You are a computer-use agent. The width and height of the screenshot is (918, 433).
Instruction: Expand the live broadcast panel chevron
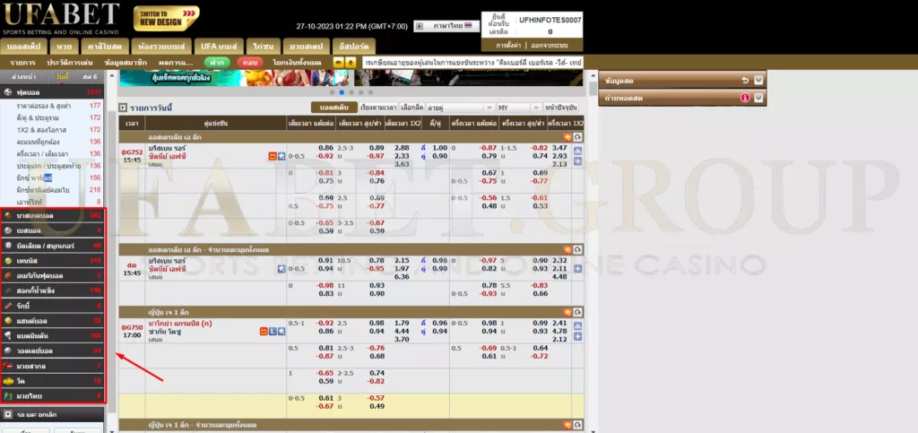click(x=758, y=97)
